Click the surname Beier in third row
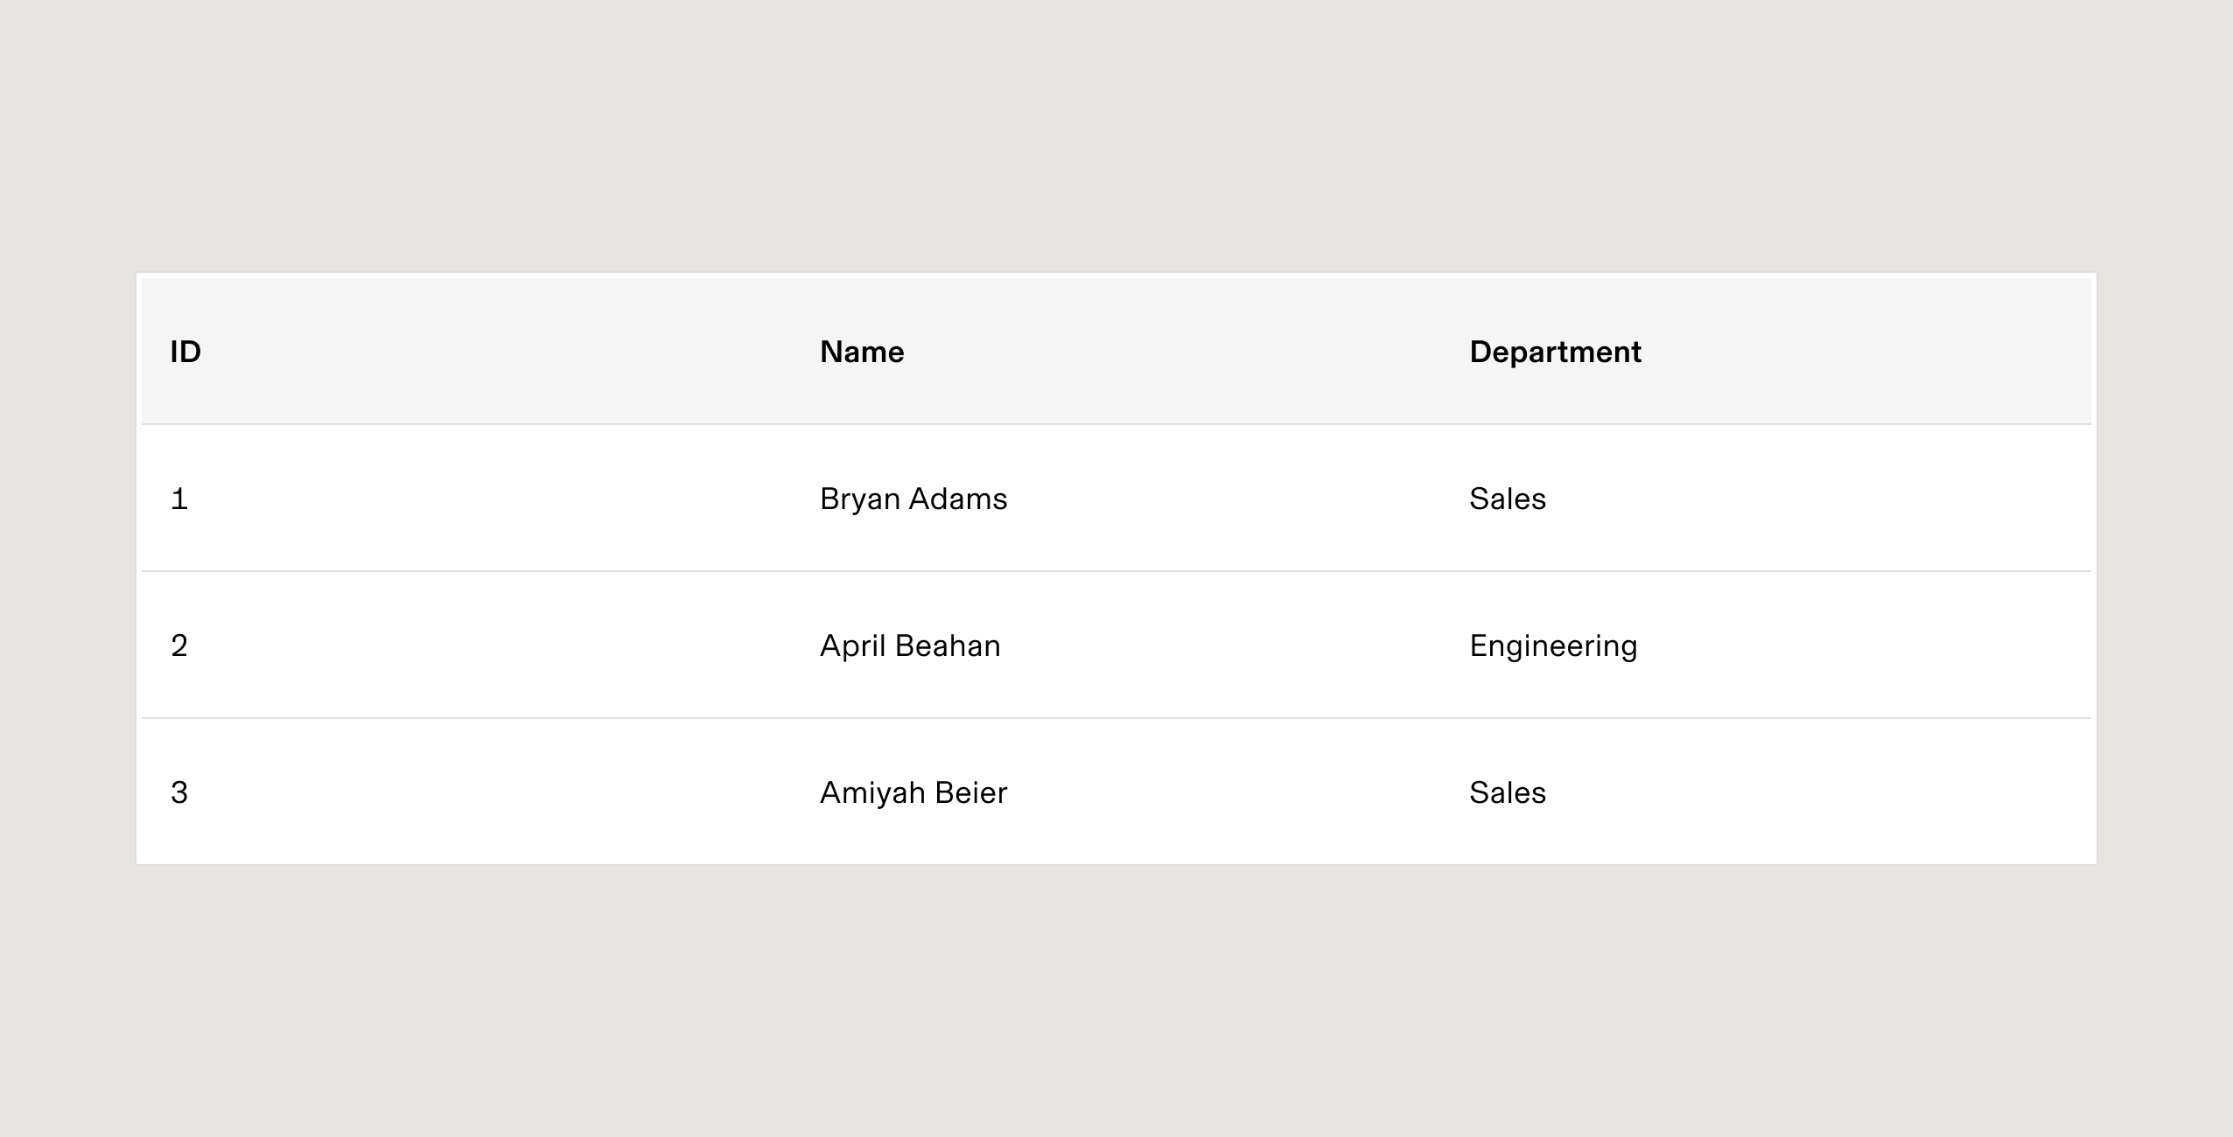 tap(971, 792)
